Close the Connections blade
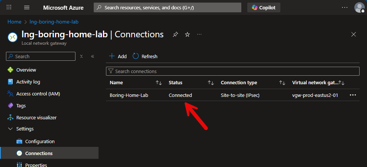Image resolution: width=367 pixels, height=167 pixels. point(353,34)
